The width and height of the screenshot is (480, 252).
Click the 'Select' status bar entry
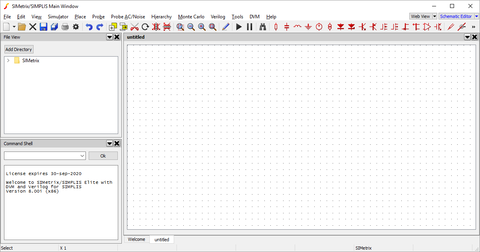[7, 248]
